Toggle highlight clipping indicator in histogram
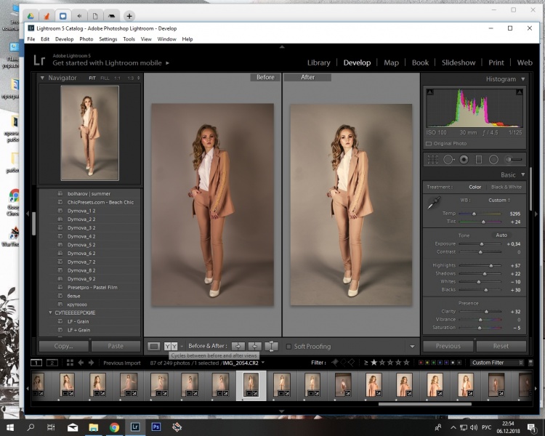The height and width of the screenshot is (436, 545). [520, 92]
